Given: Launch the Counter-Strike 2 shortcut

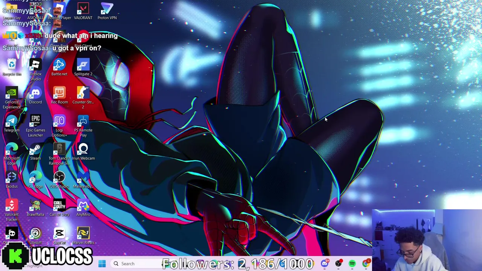Looking at the screenshot, I should click(x=83, y=98).
